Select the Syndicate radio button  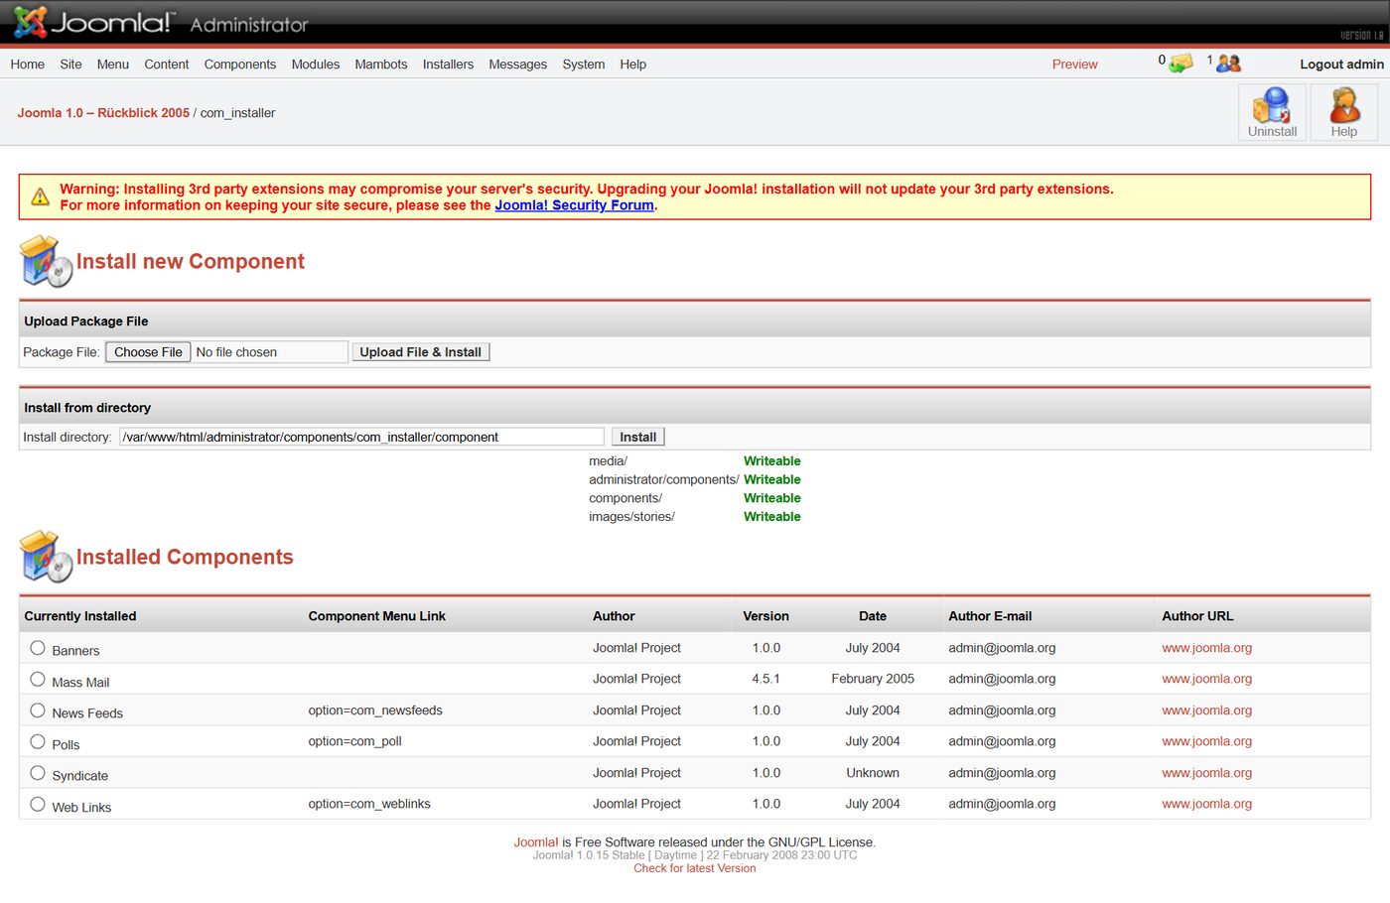38,773
